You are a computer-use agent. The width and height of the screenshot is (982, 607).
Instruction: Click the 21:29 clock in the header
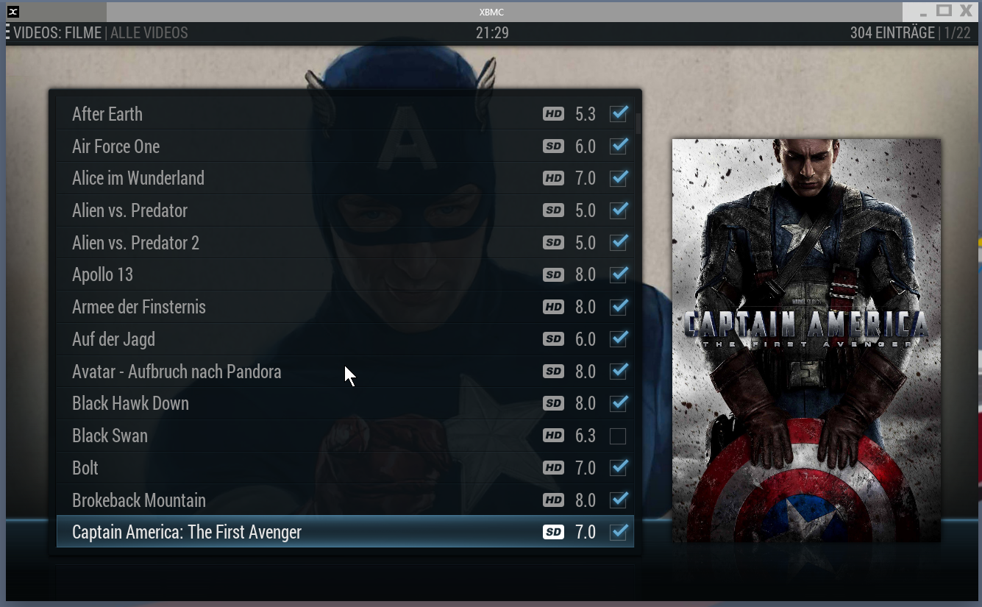coord(492,33)
